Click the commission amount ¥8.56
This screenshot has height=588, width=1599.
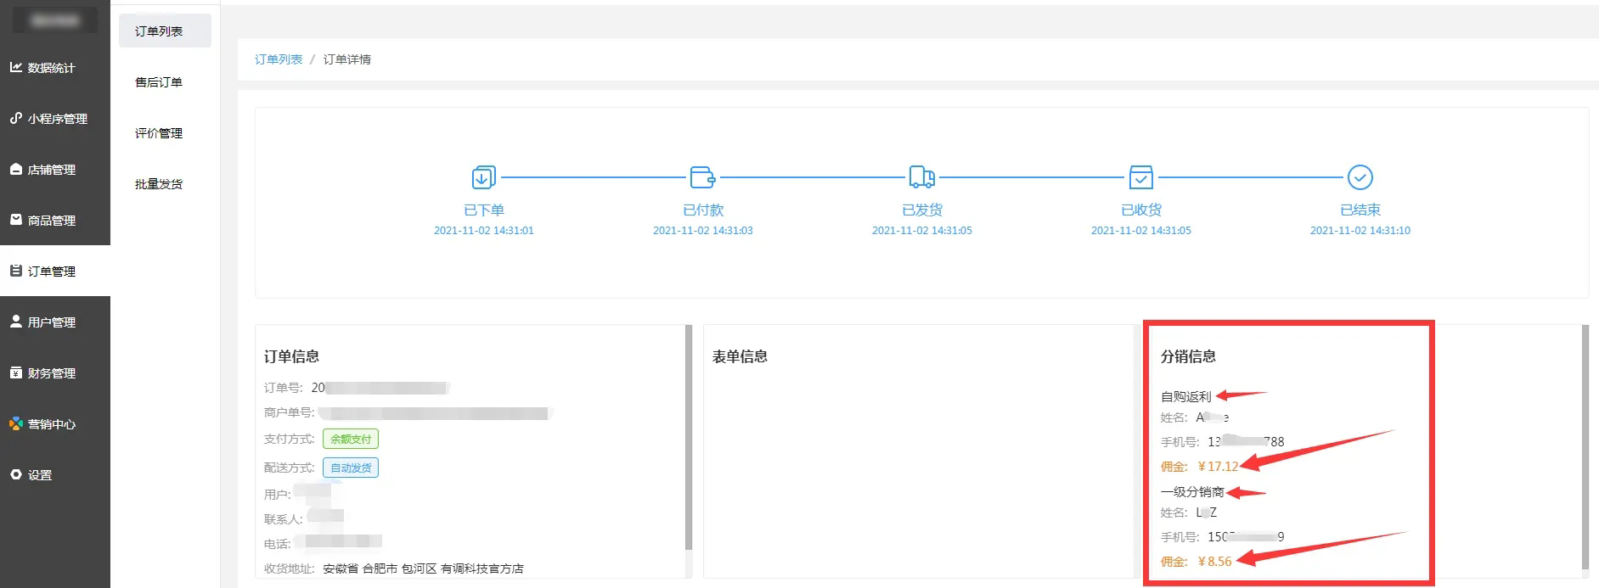1214,561
